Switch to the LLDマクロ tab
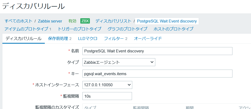 click(87, 39)
